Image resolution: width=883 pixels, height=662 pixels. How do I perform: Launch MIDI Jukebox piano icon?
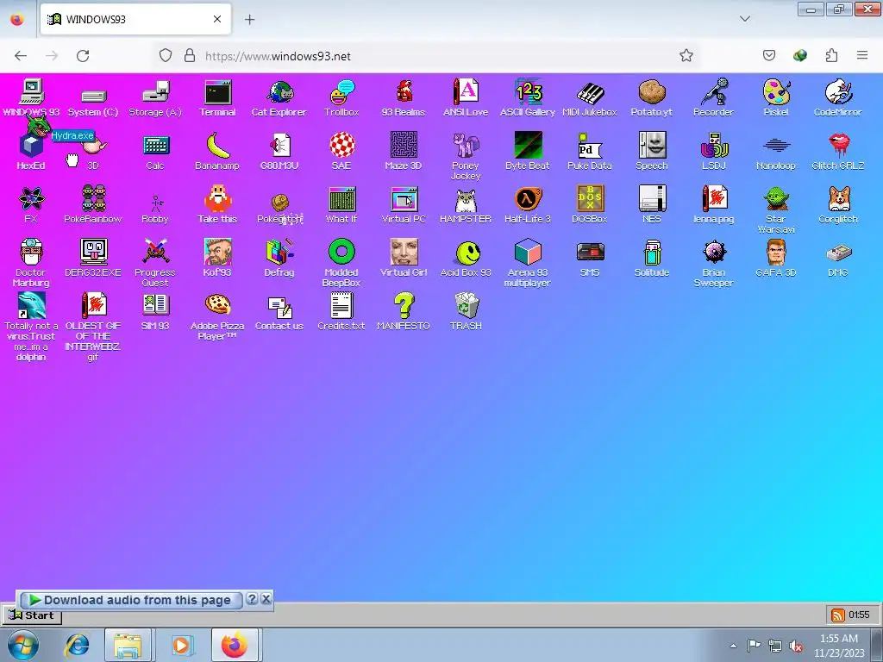(590, 92)
